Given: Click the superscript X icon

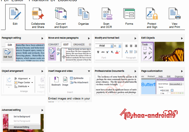Looking at the screenshot, I should [x=108, y=52].
